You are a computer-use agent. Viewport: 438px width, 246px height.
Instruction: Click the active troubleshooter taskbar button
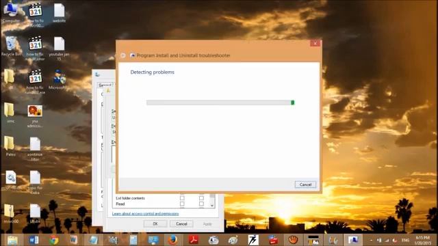pos(353,240)
